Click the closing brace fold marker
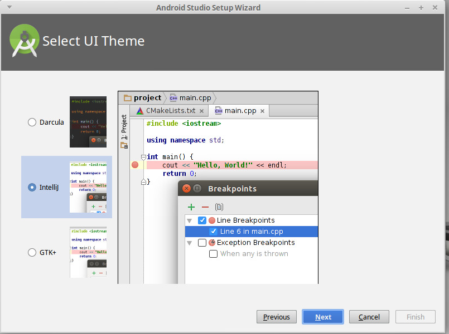The height and width of the screenshot is (334, 449). pos(143,181)
